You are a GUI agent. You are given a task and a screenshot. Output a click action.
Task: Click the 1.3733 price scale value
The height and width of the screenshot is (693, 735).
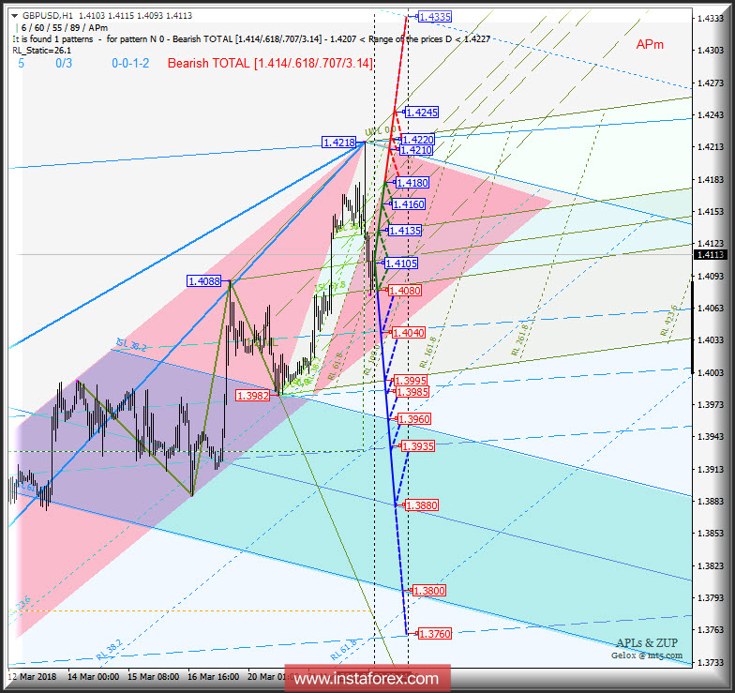point(711,662)
